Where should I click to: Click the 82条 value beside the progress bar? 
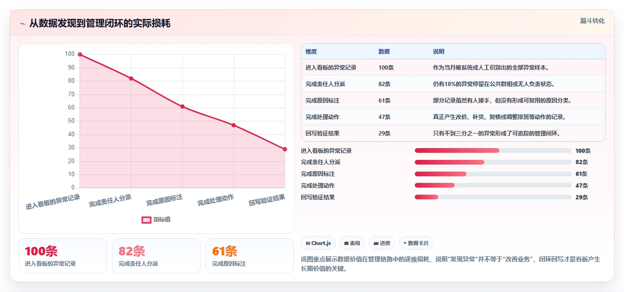tap(582, 162)
